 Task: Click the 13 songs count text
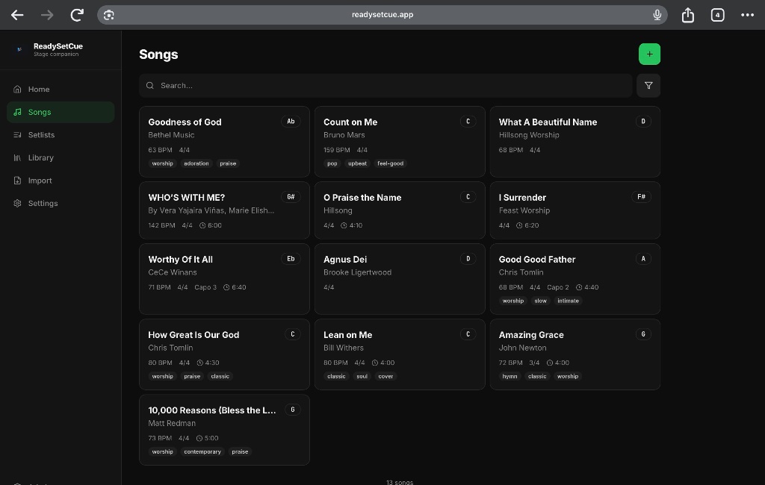pos(400,482)
